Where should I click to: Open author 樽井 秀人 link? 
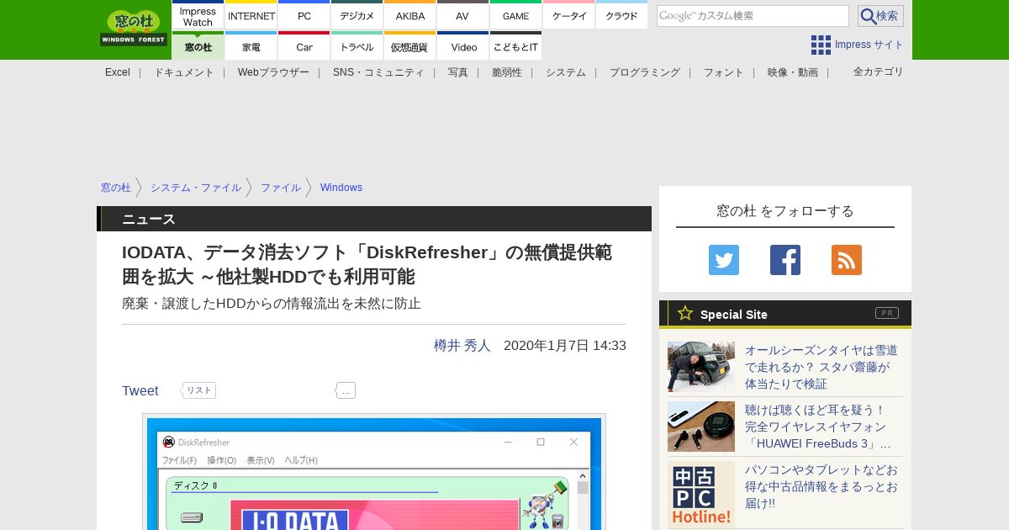[462, 345]
